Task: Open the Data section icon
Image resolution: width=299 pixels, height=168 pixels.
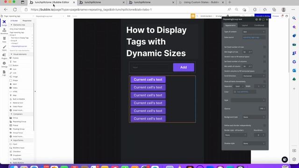Action: click(x=4, y=39)
